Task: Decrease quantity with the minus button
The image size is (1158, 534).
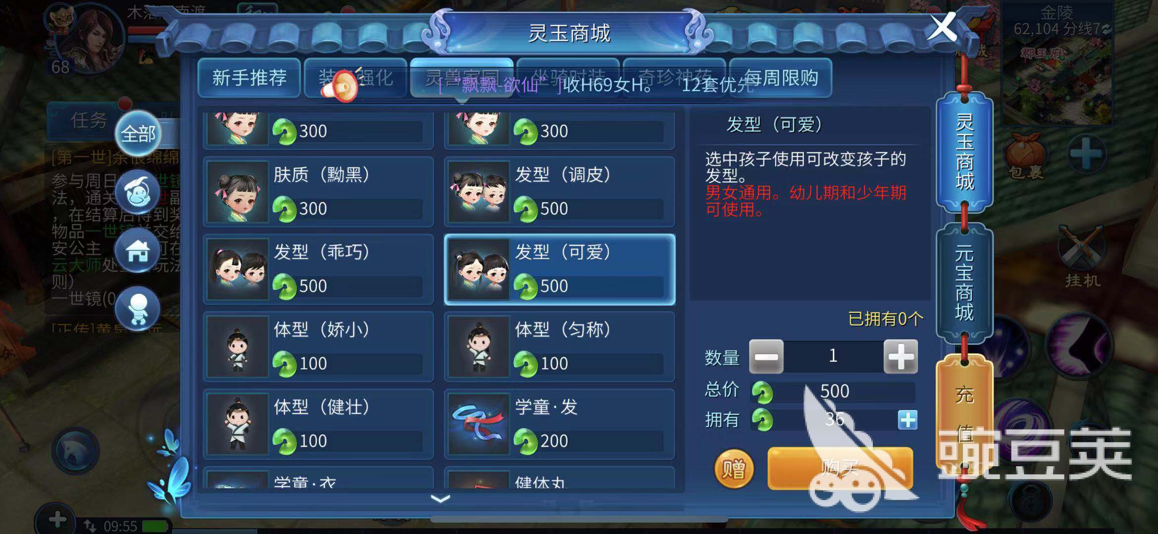Action: (x=766, y=356)
